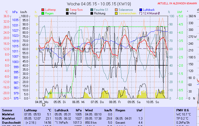Click the circle marker below 04.05.
This screenshot has width=199, height=126.
(44, 105)
